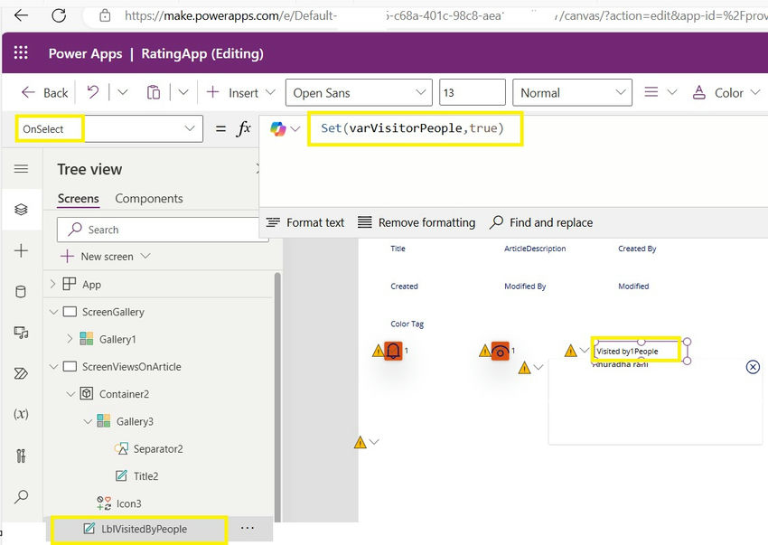Click the fx formula icon

pos(243,129)
